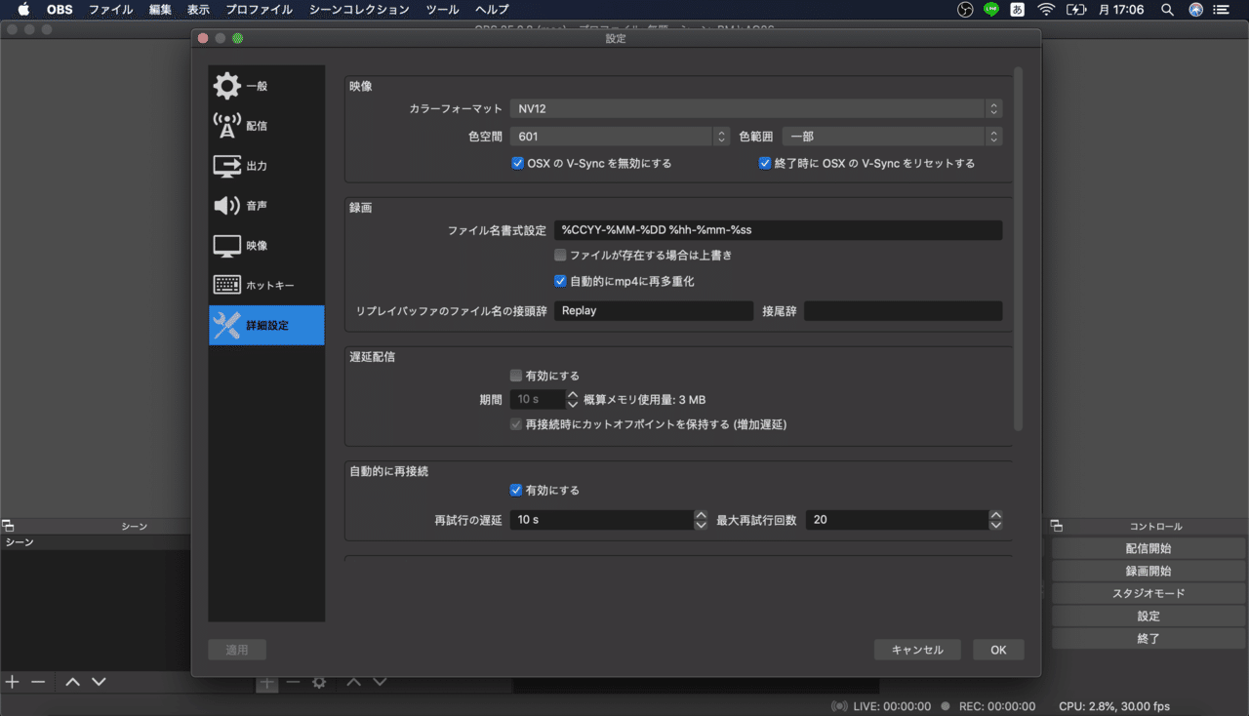1249x716 pixels.
Task: Enable ファイルが存在する場合は上書き checkbox
Action: click(x=560, y=255)
